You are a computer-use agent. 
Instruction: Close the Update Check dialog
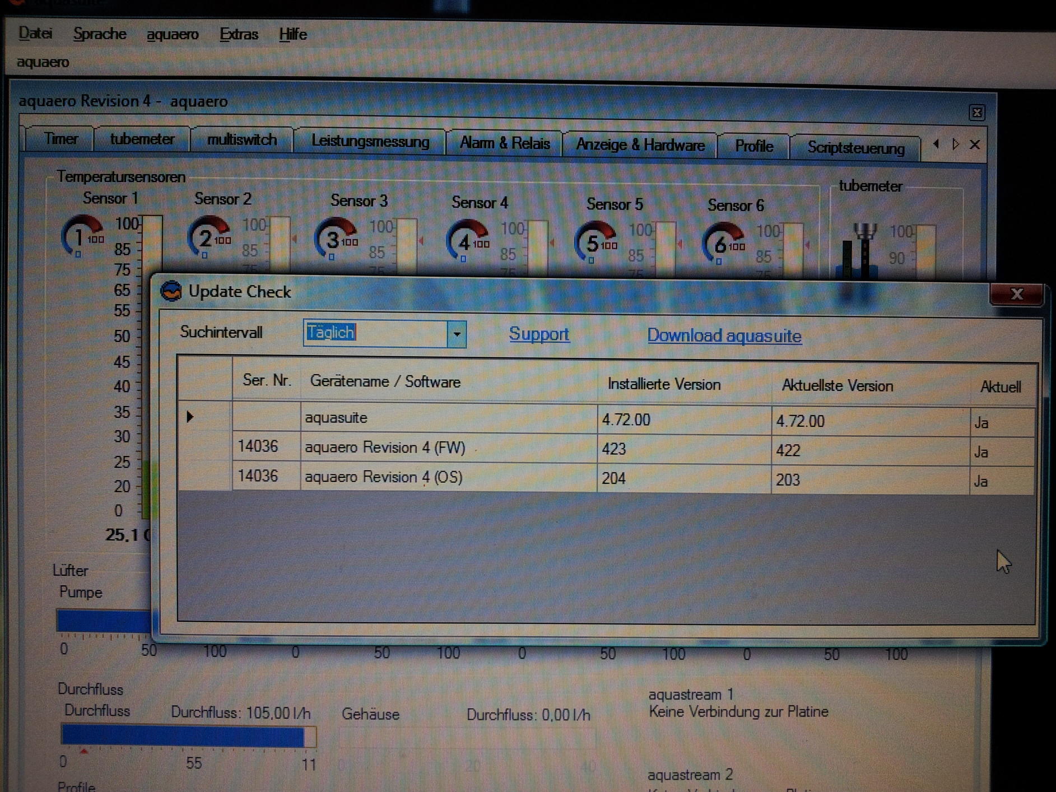point(1016,294)
